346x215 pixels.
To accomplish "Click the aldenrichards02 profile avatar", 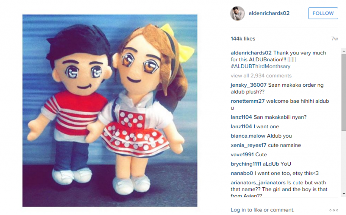I will [237, 13].
